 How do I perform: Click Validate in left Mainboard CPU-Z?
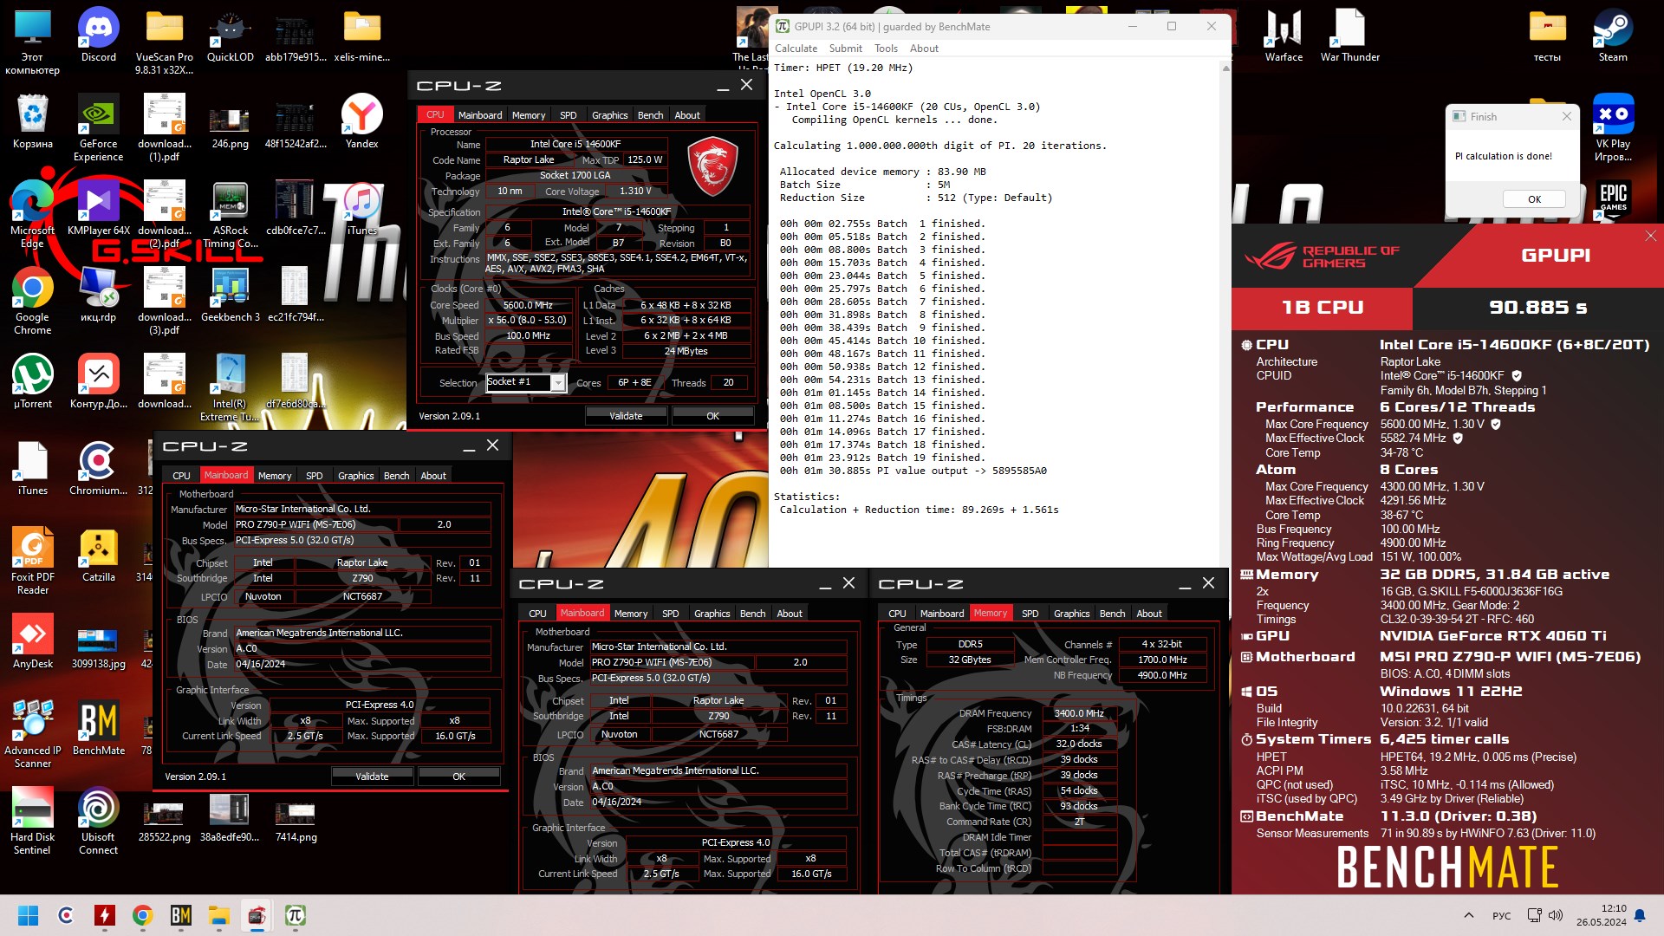click(x=372, y=777)
